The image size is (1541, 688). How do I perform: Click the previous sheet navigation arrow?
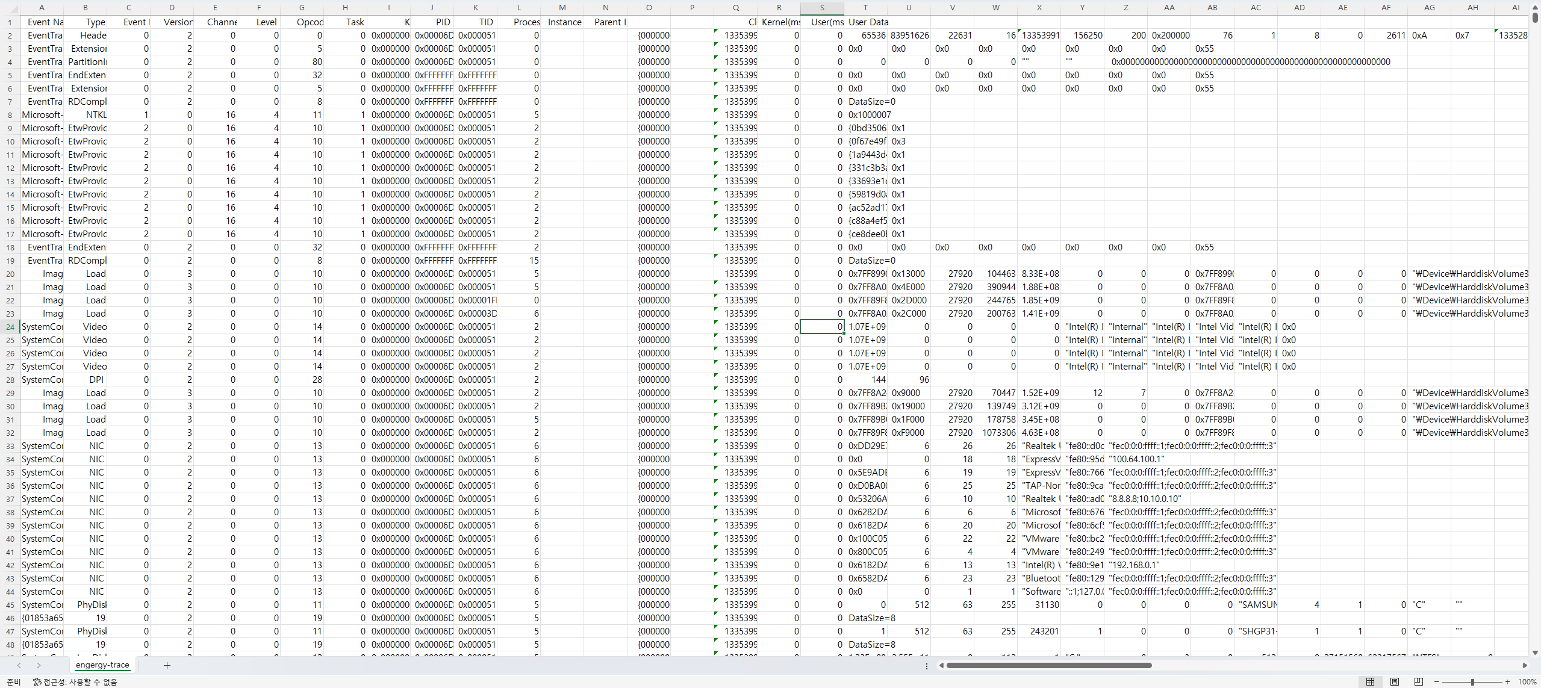coord(20,665)
